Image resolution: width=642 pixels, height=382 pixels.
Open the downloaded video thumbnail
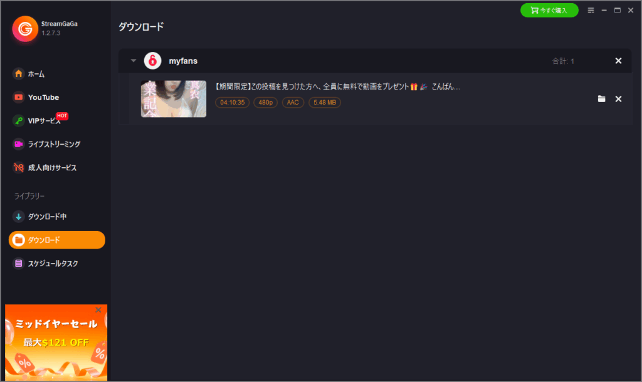pyautogui.click(x=174, y=99)
